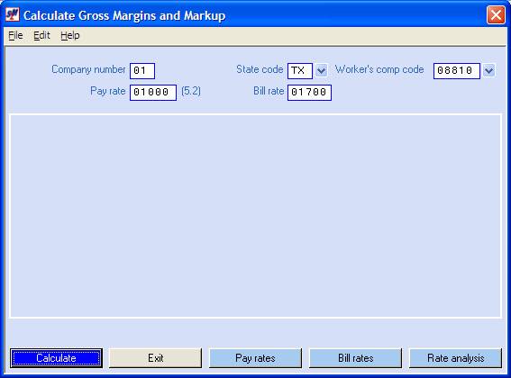The width and height of the screenshot is (511, 378).
Task: Click the Calculate button
Action: [56, 358]
